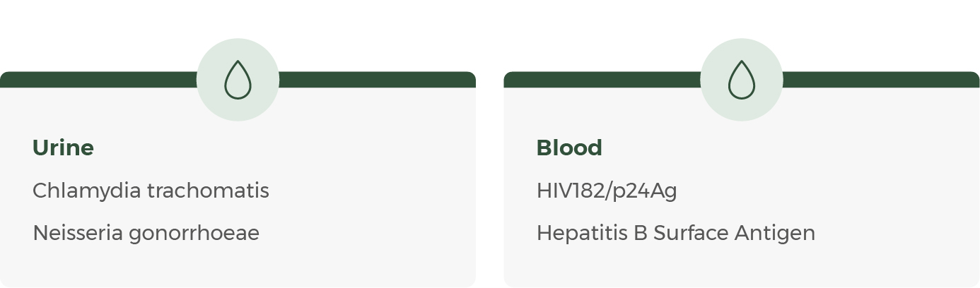Click the droplet icon above Urine
The width and height of the screenshot is (980, 288).
coord(238,80)
